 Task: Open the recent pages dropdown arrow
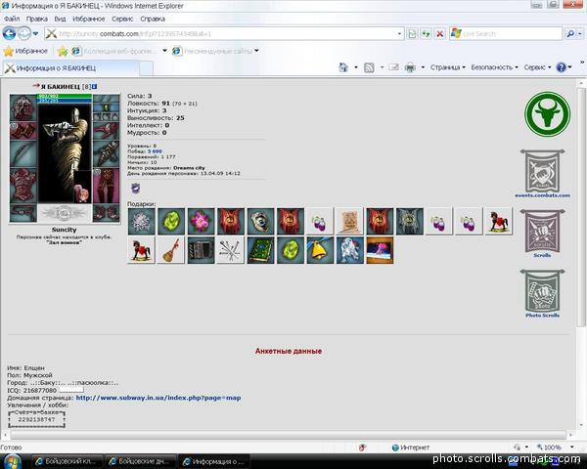pyautogui.click(x=35, y=33)
